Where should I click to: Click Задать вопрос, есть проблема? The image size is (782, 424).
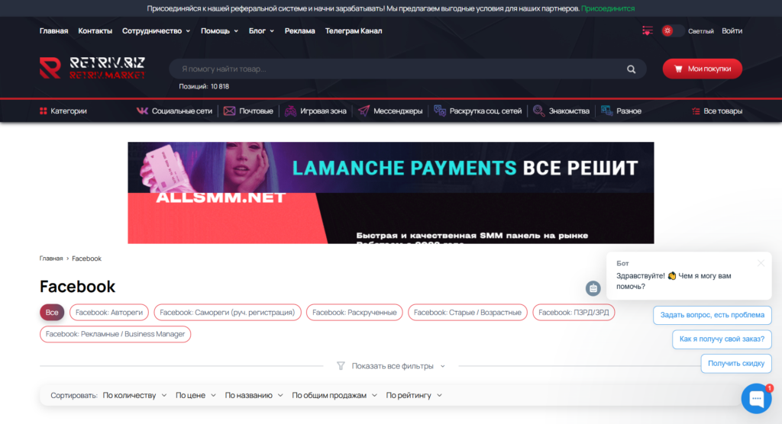[x=713, y=315]
